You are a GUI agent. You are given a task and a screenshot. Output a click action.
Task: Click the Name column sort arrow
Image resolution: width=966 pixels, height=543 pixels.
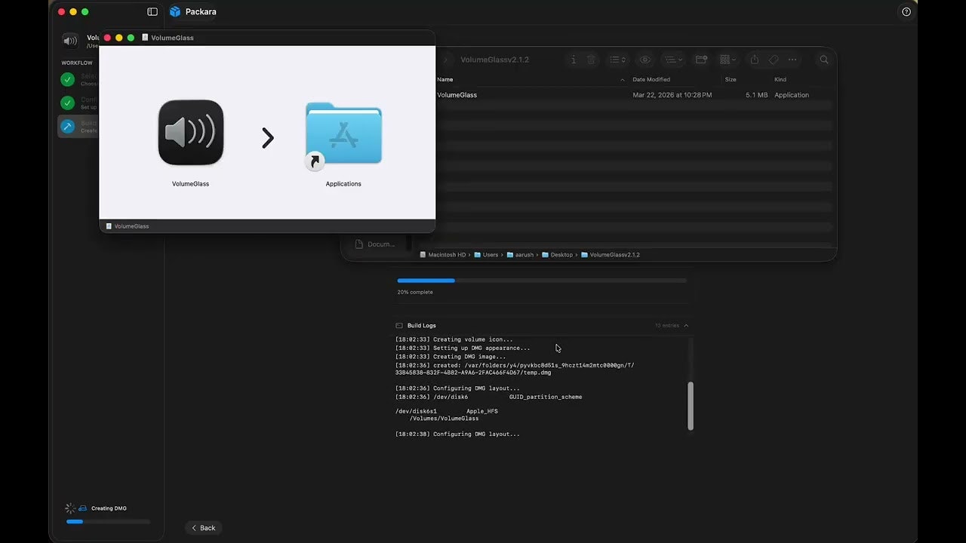[623, 79]
